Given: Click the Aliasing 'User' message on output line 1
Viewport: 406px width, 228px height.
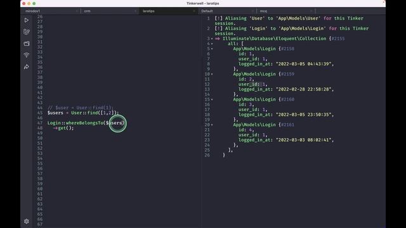Looking at the screenshot, I should (289, 21).
